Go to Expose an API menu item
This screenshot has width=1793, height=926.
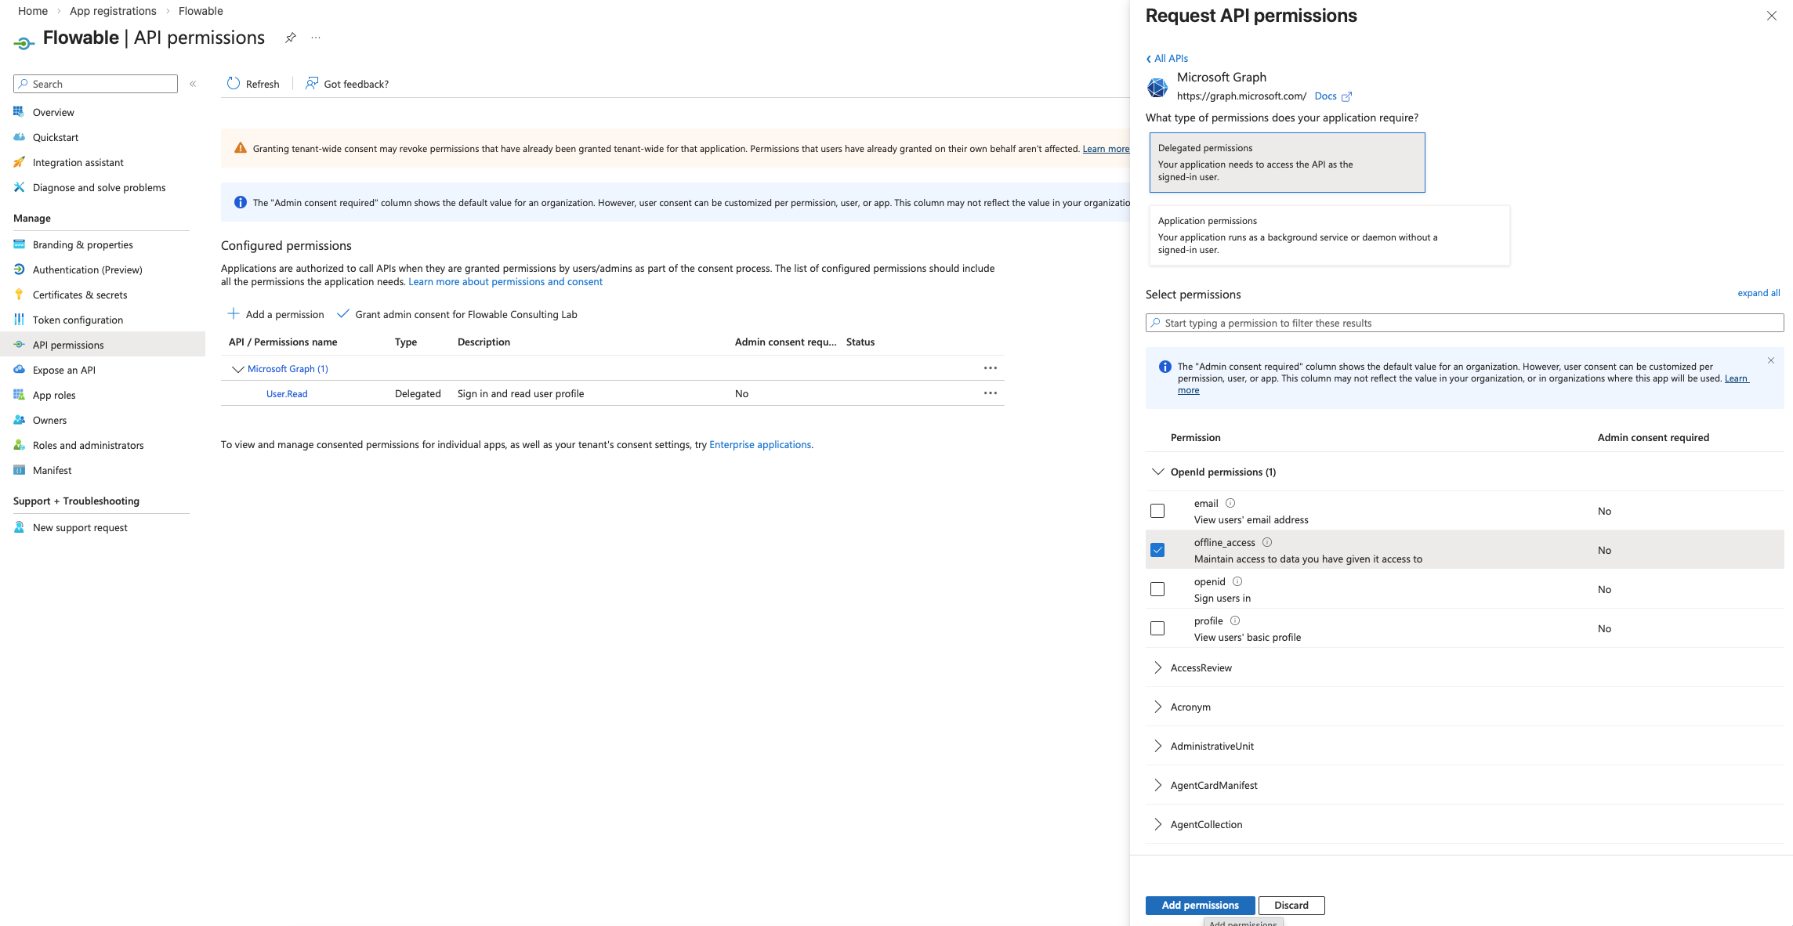click(63, 370)
